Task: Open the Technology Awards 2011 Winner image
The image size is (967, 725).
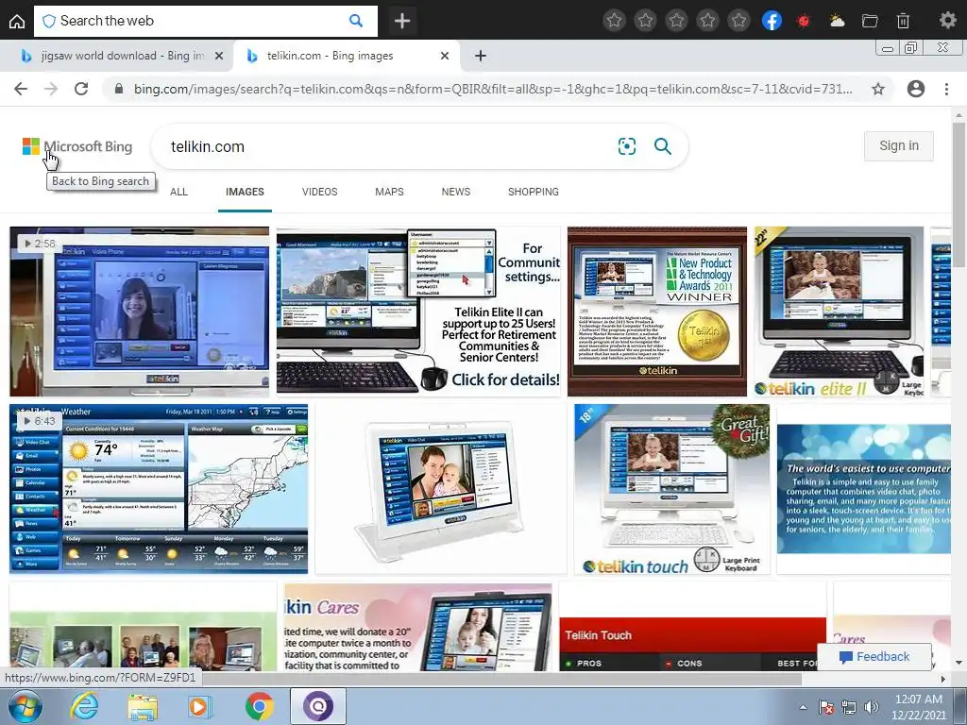Action: [x=657, y=312]
